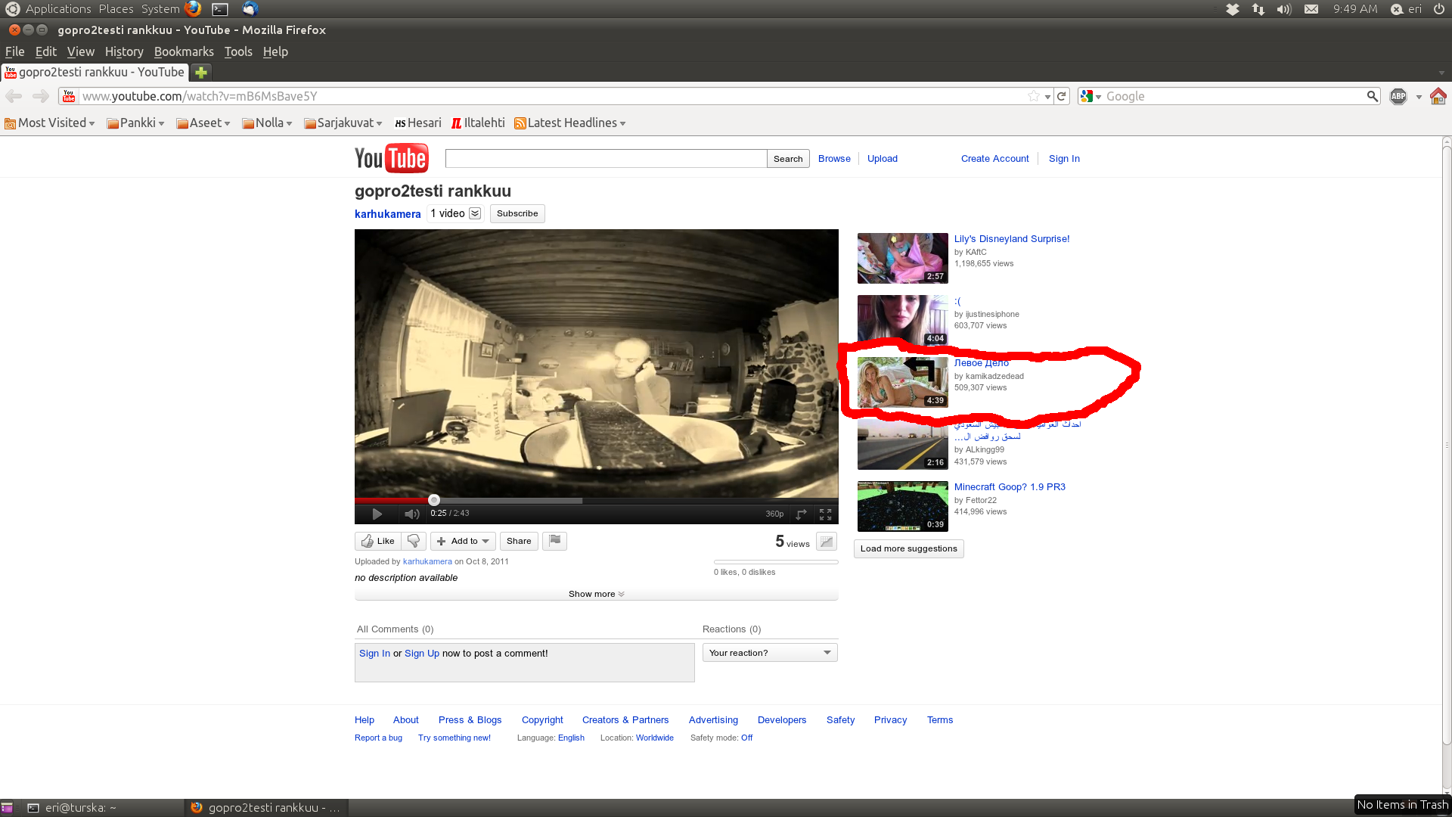Click the Sign In header link
This screenshot has height=817, width=1452.
tap(1063, 159)
